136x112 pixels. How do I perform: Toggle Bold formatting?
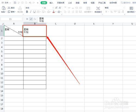27,12
